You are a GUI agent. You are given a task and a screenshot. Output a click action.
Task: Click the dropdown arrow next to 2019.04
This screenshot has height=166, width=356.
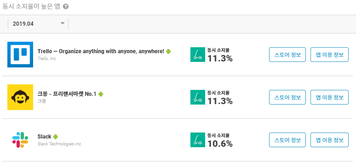pos(63,23)
